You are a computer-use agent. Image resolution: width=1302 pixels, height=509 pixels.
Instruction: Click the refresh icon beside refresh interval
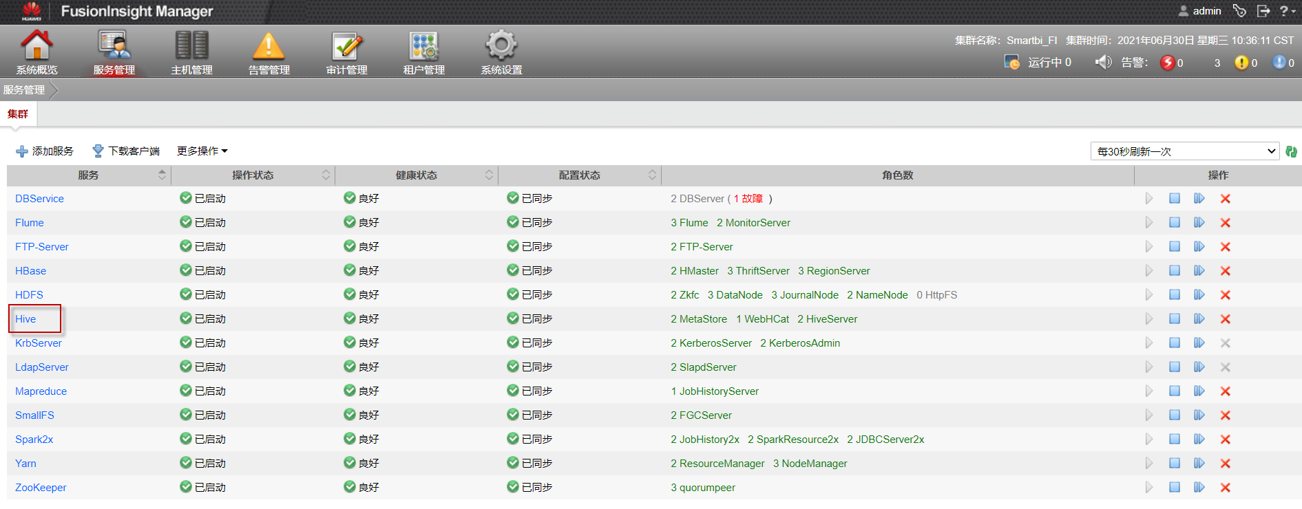coord(1291,151)
